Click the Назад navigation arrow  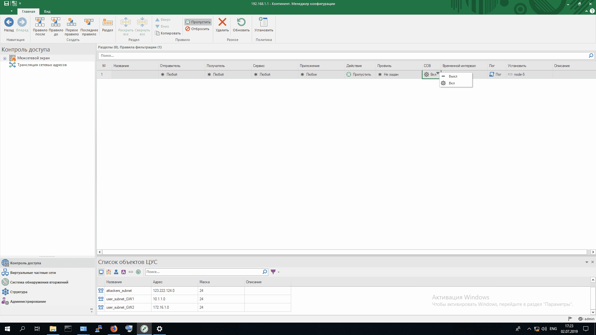tap(9, 22)
